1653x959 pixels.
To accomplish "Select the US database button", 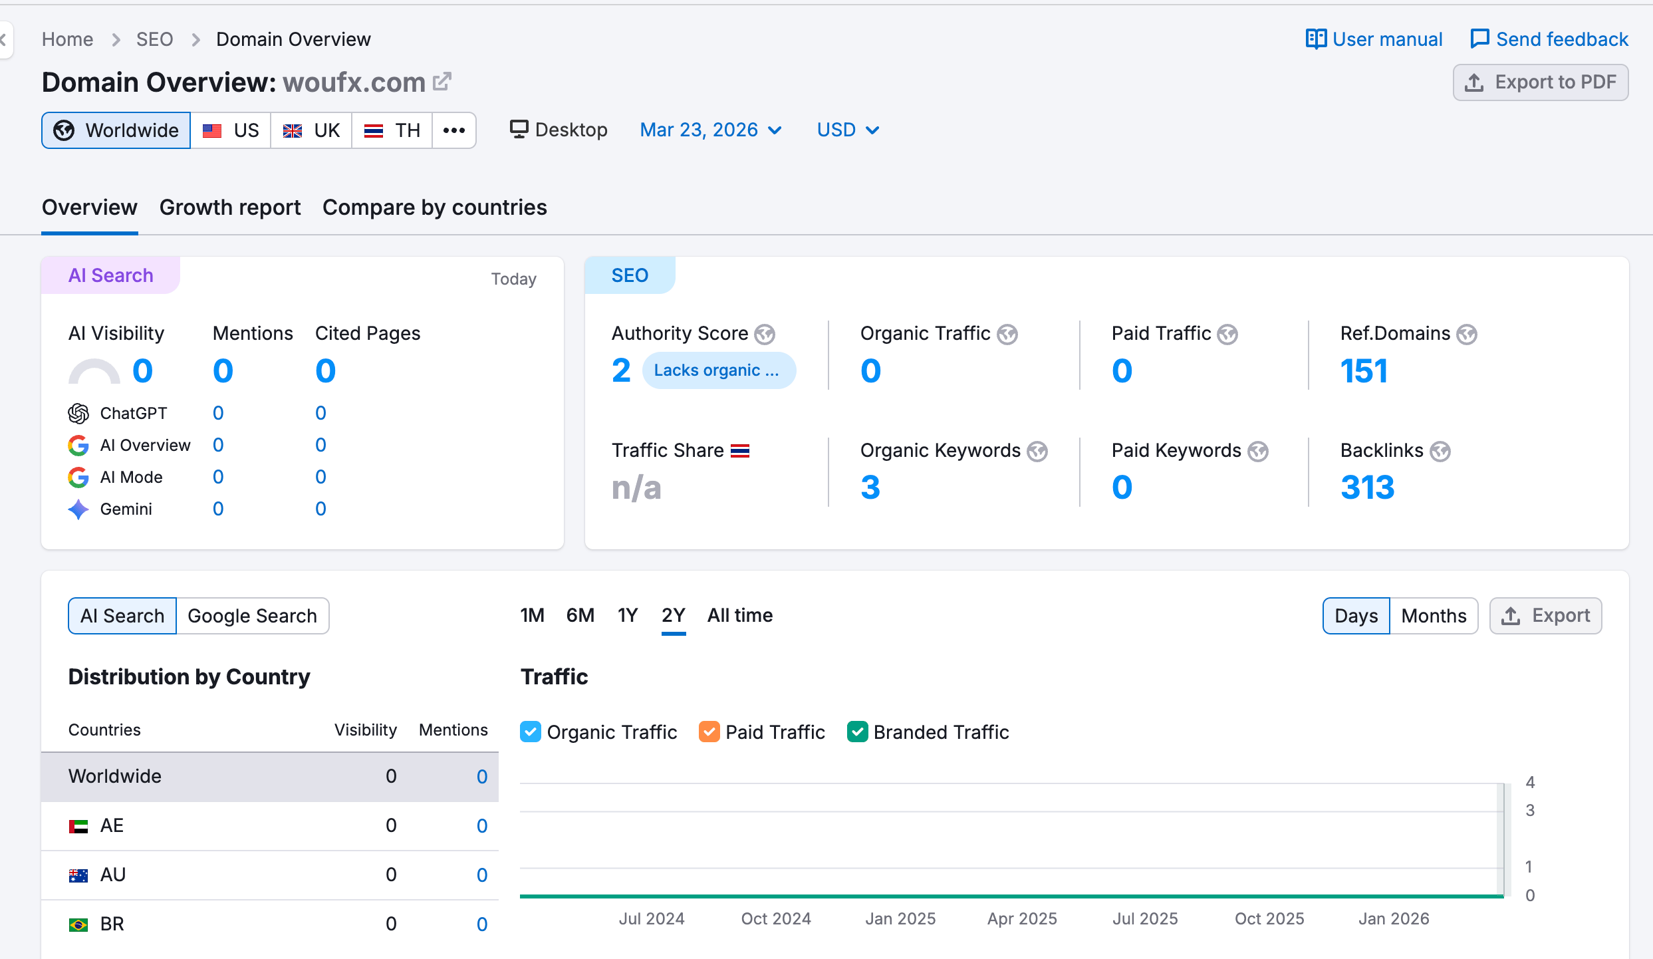I will coord(231,130).
